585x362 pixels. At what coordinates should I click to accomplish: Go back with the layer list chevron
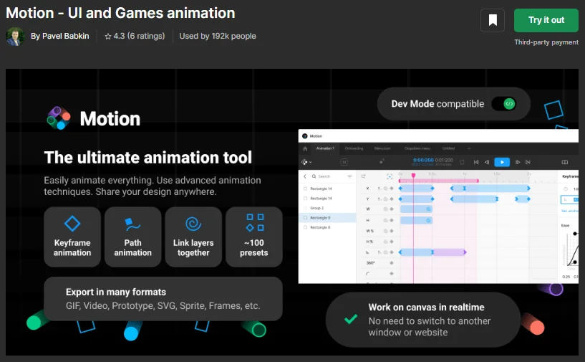tap(305, 176)
